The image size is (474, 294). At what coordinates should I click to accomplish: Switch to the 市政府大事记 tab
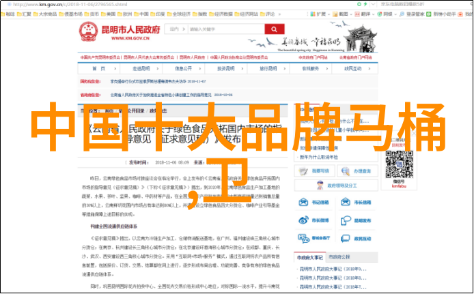(x=310, y=257)
